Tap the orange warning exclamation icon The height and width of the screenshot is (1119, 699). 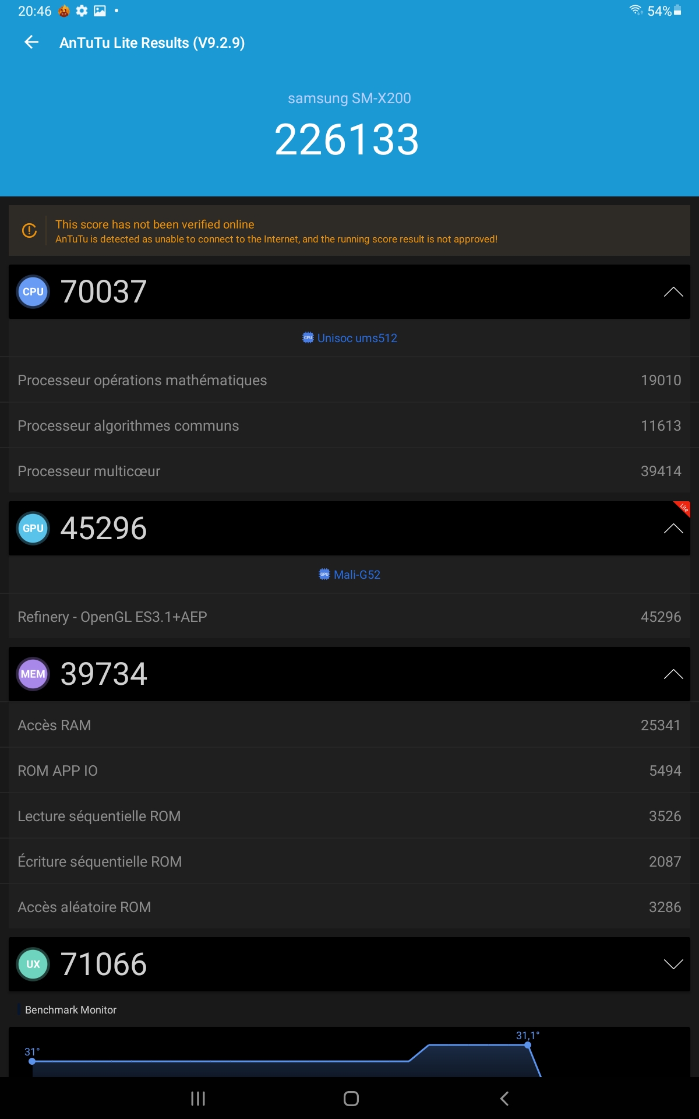pyautogui.click(x=29, y=230)
